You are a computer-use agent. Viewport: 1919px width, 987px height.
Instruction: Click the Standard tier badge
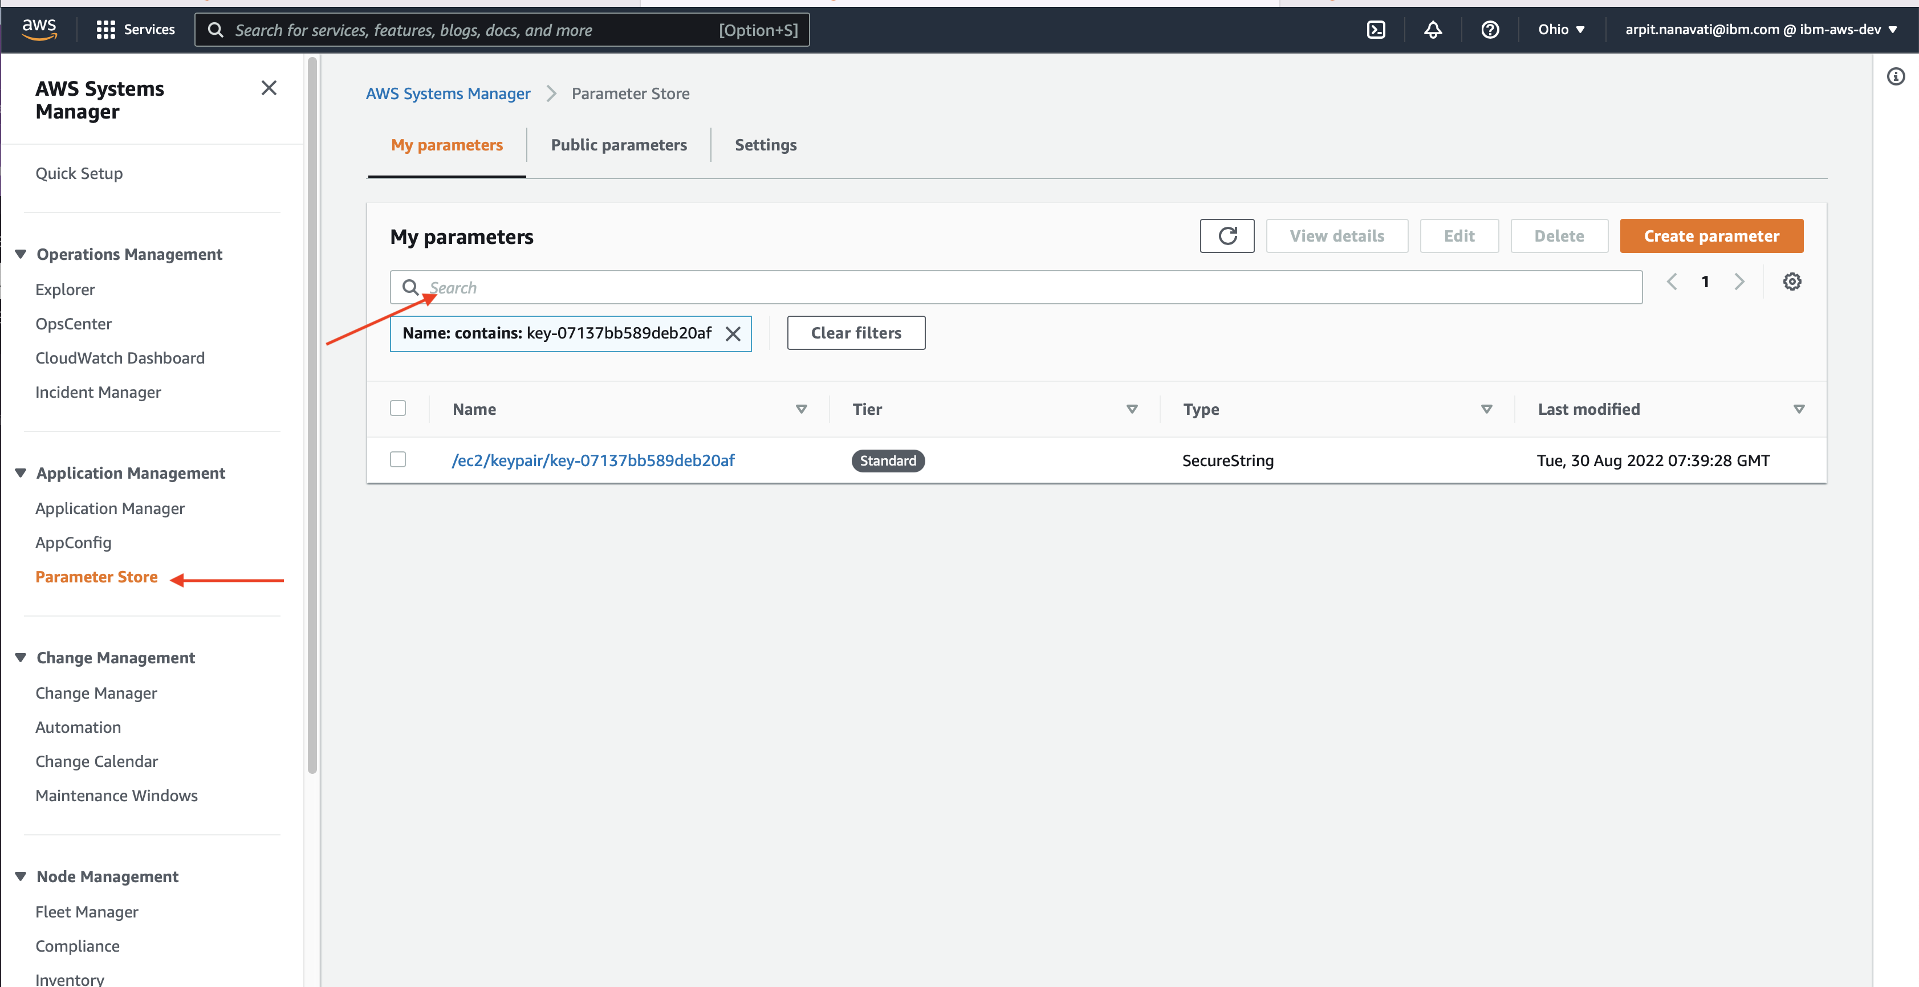[x=888, y=460]
